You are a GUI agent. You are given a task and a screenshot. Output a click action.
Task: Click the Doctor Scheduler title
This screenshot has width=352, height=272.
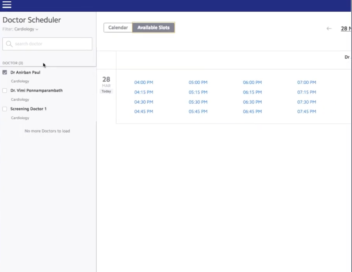32,20
